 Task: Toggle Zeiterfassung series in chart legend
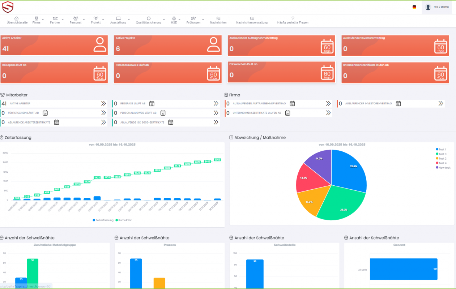coord(103,220)
